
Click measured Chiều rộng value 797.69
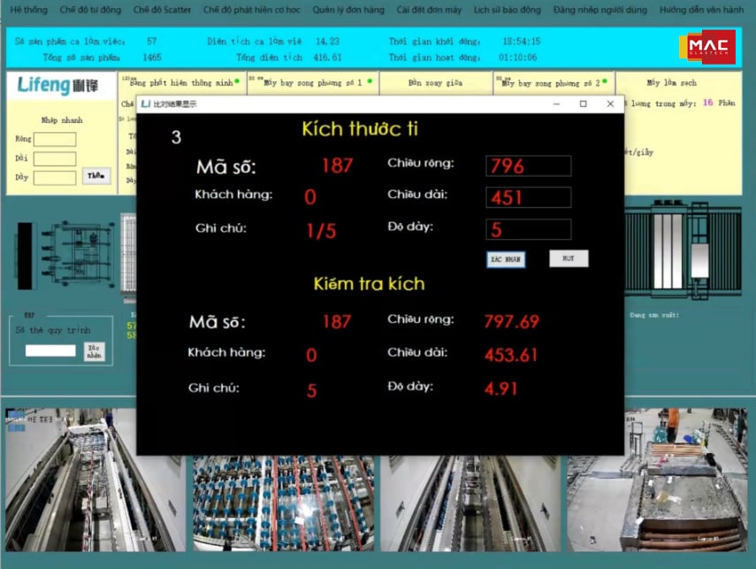(512, 321)
